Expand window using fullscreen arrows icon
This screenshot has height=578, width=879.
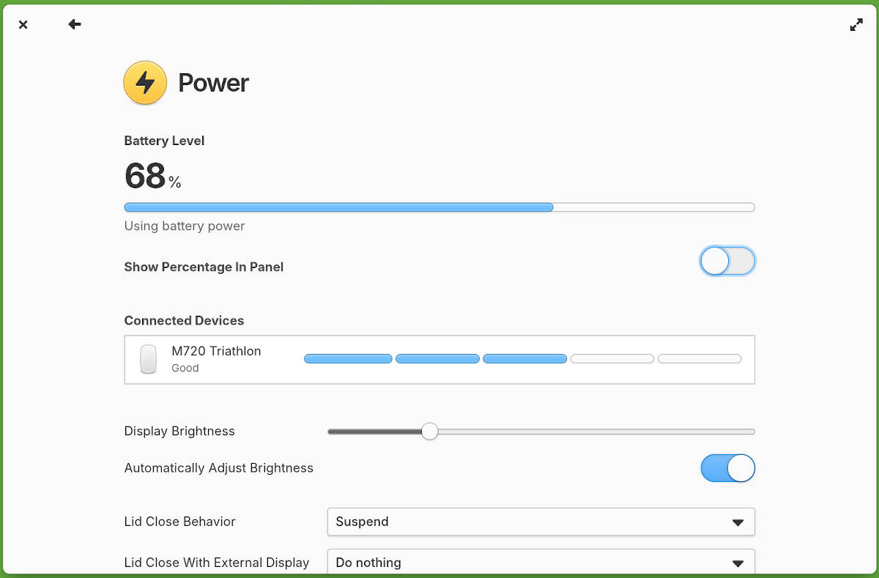[856, 24]
